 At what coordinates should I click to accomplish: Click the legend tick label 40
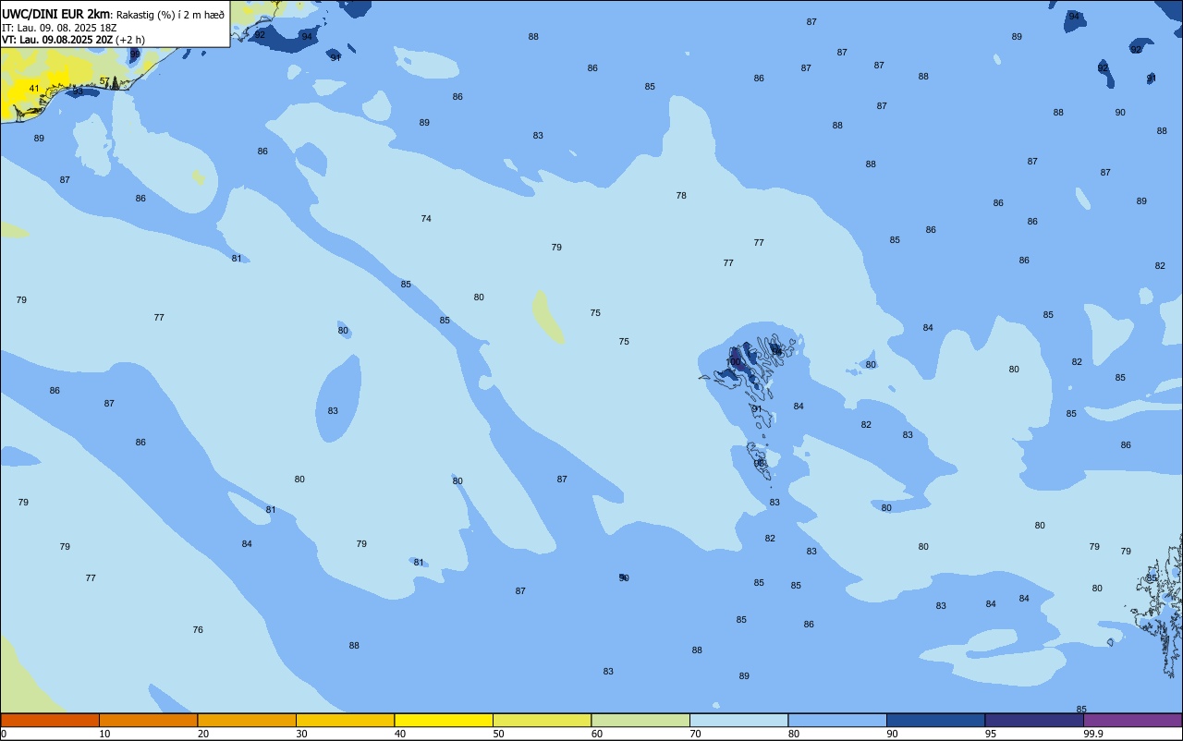pyautogui.click(x=400, y=734)
